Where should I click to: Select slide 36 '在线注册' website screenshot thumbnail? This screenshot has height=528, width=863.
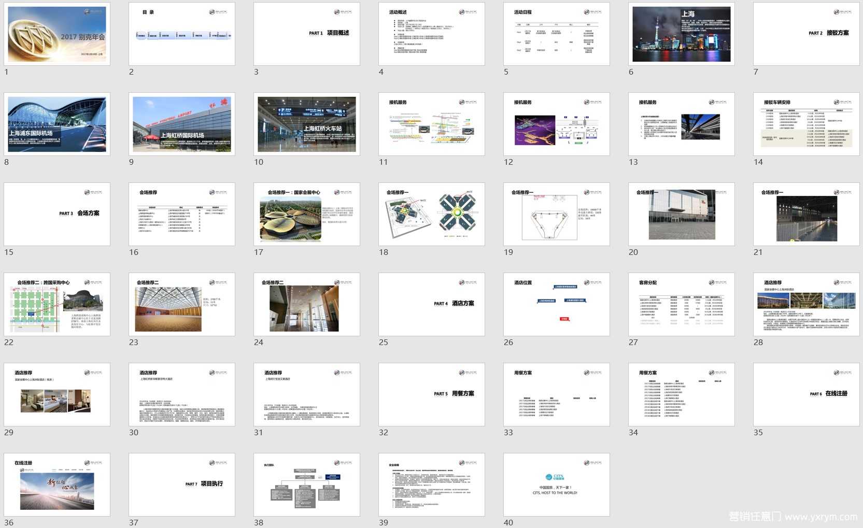(57, 484)
